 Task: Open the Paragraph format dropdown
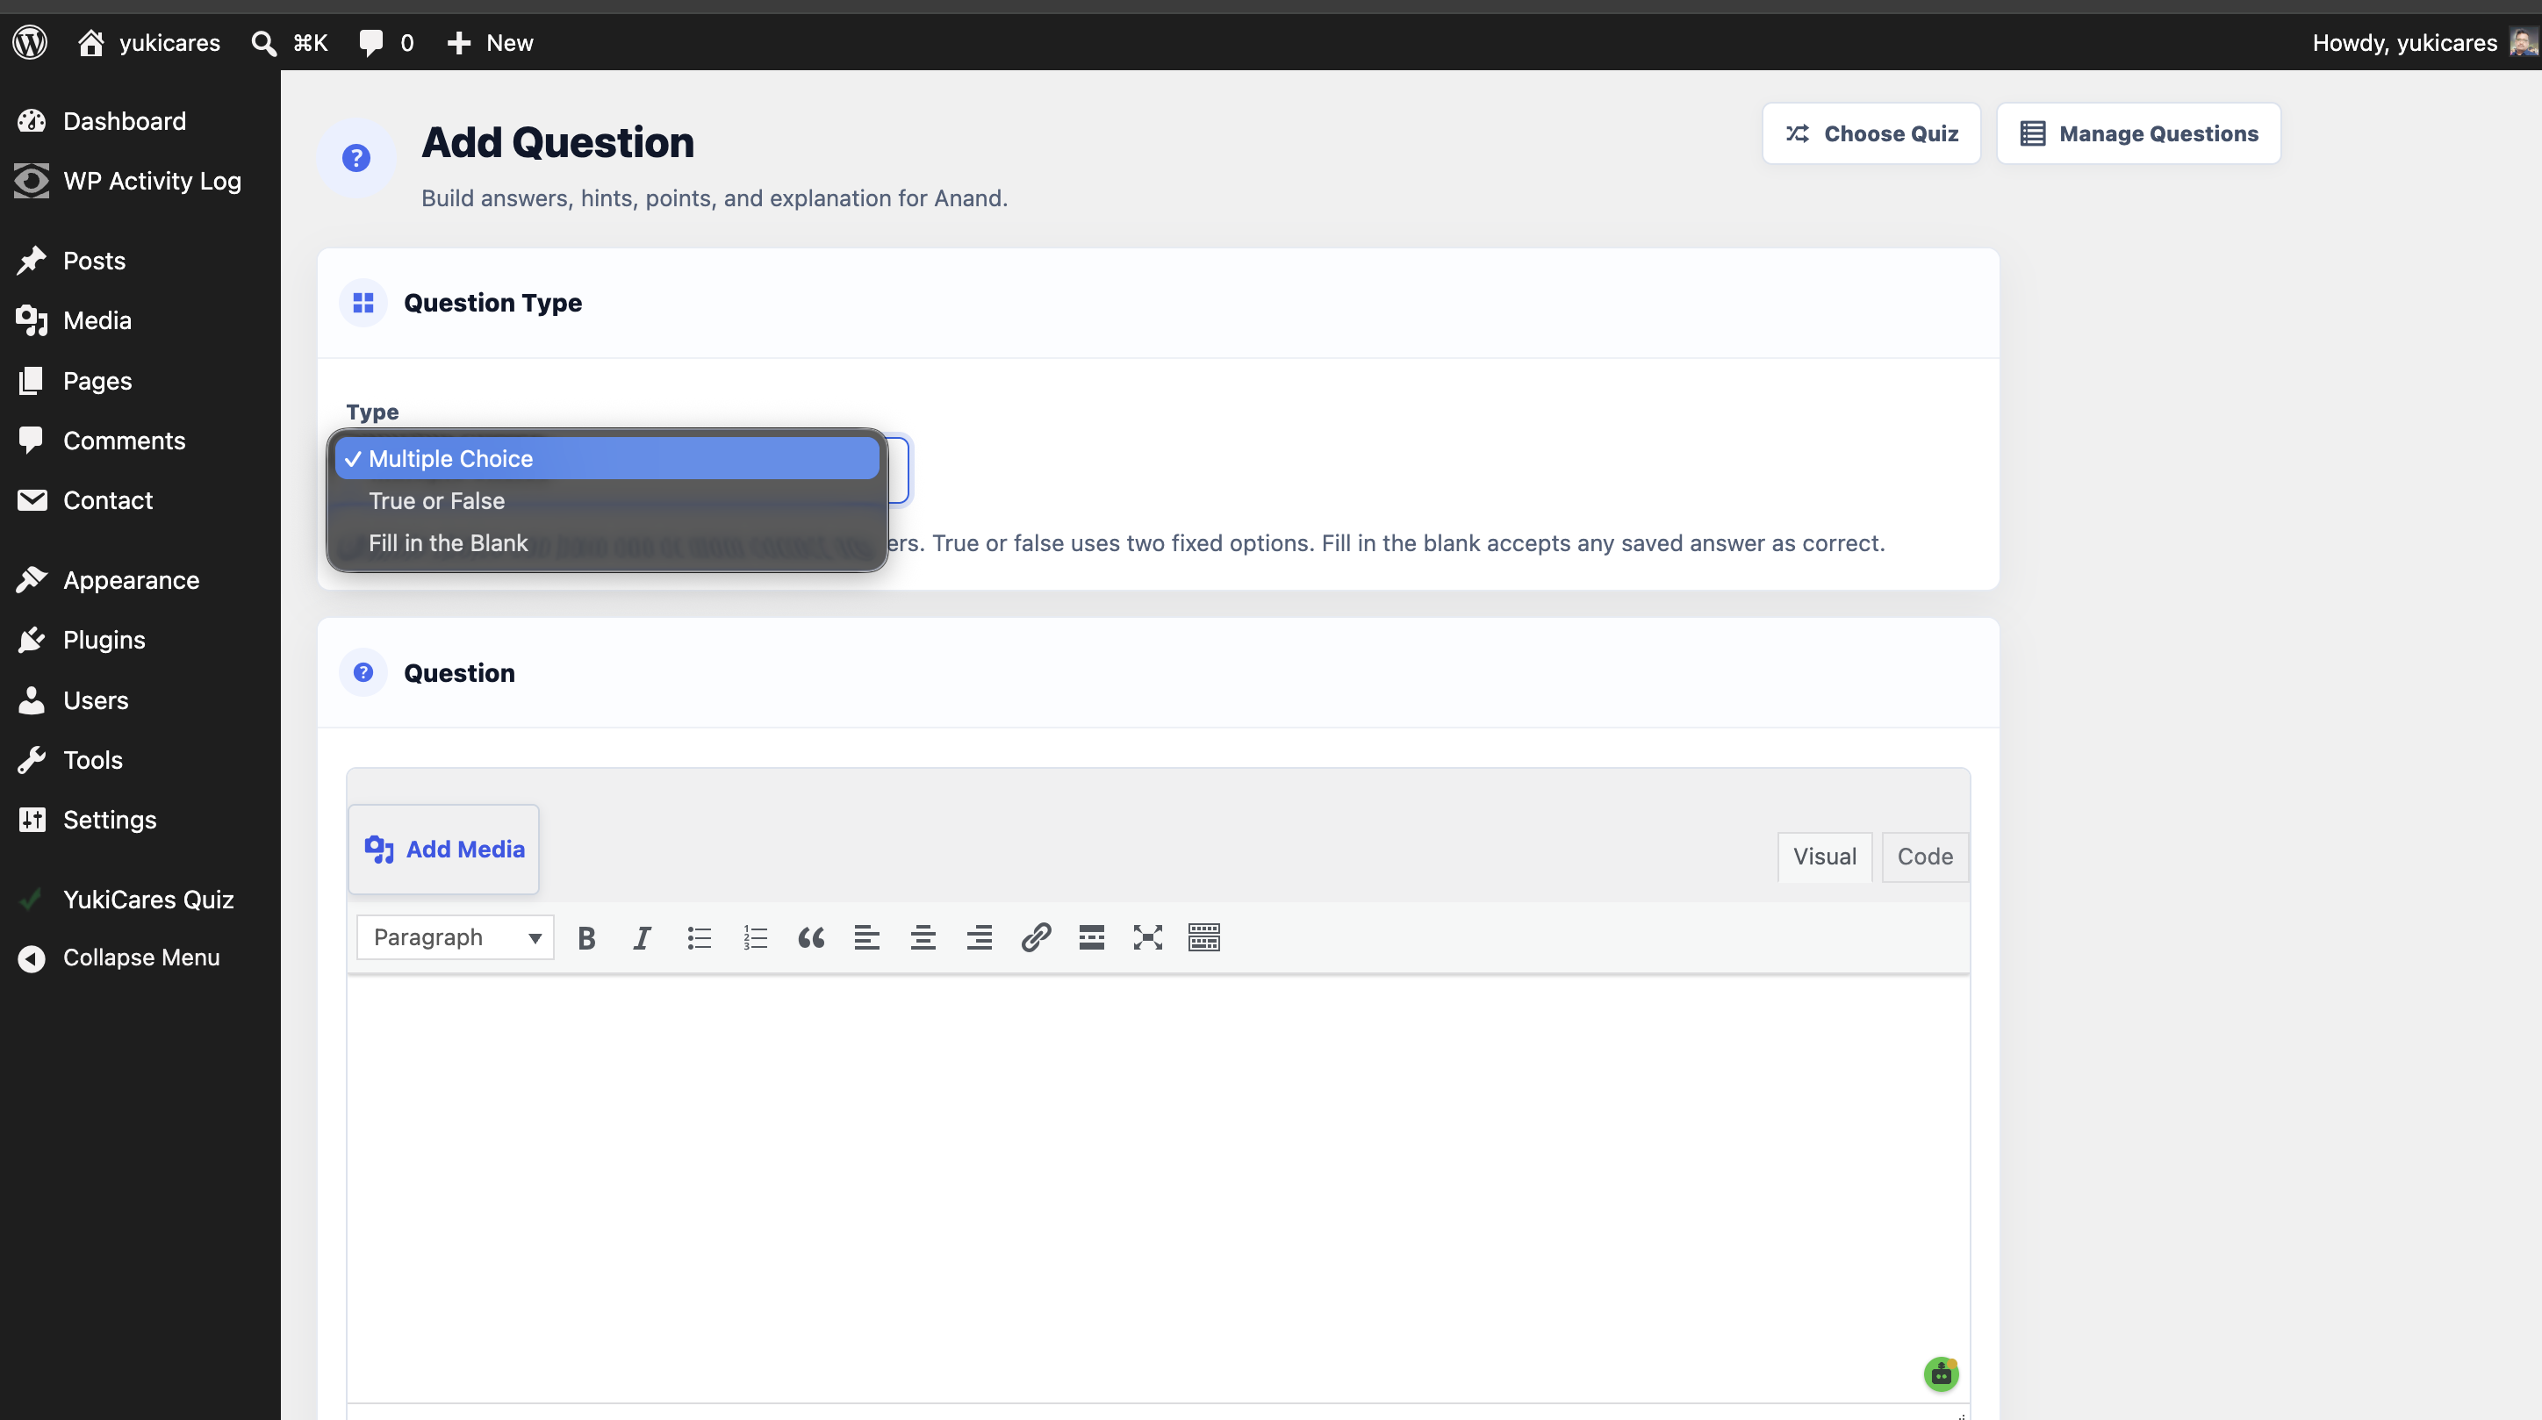point(455,937)
